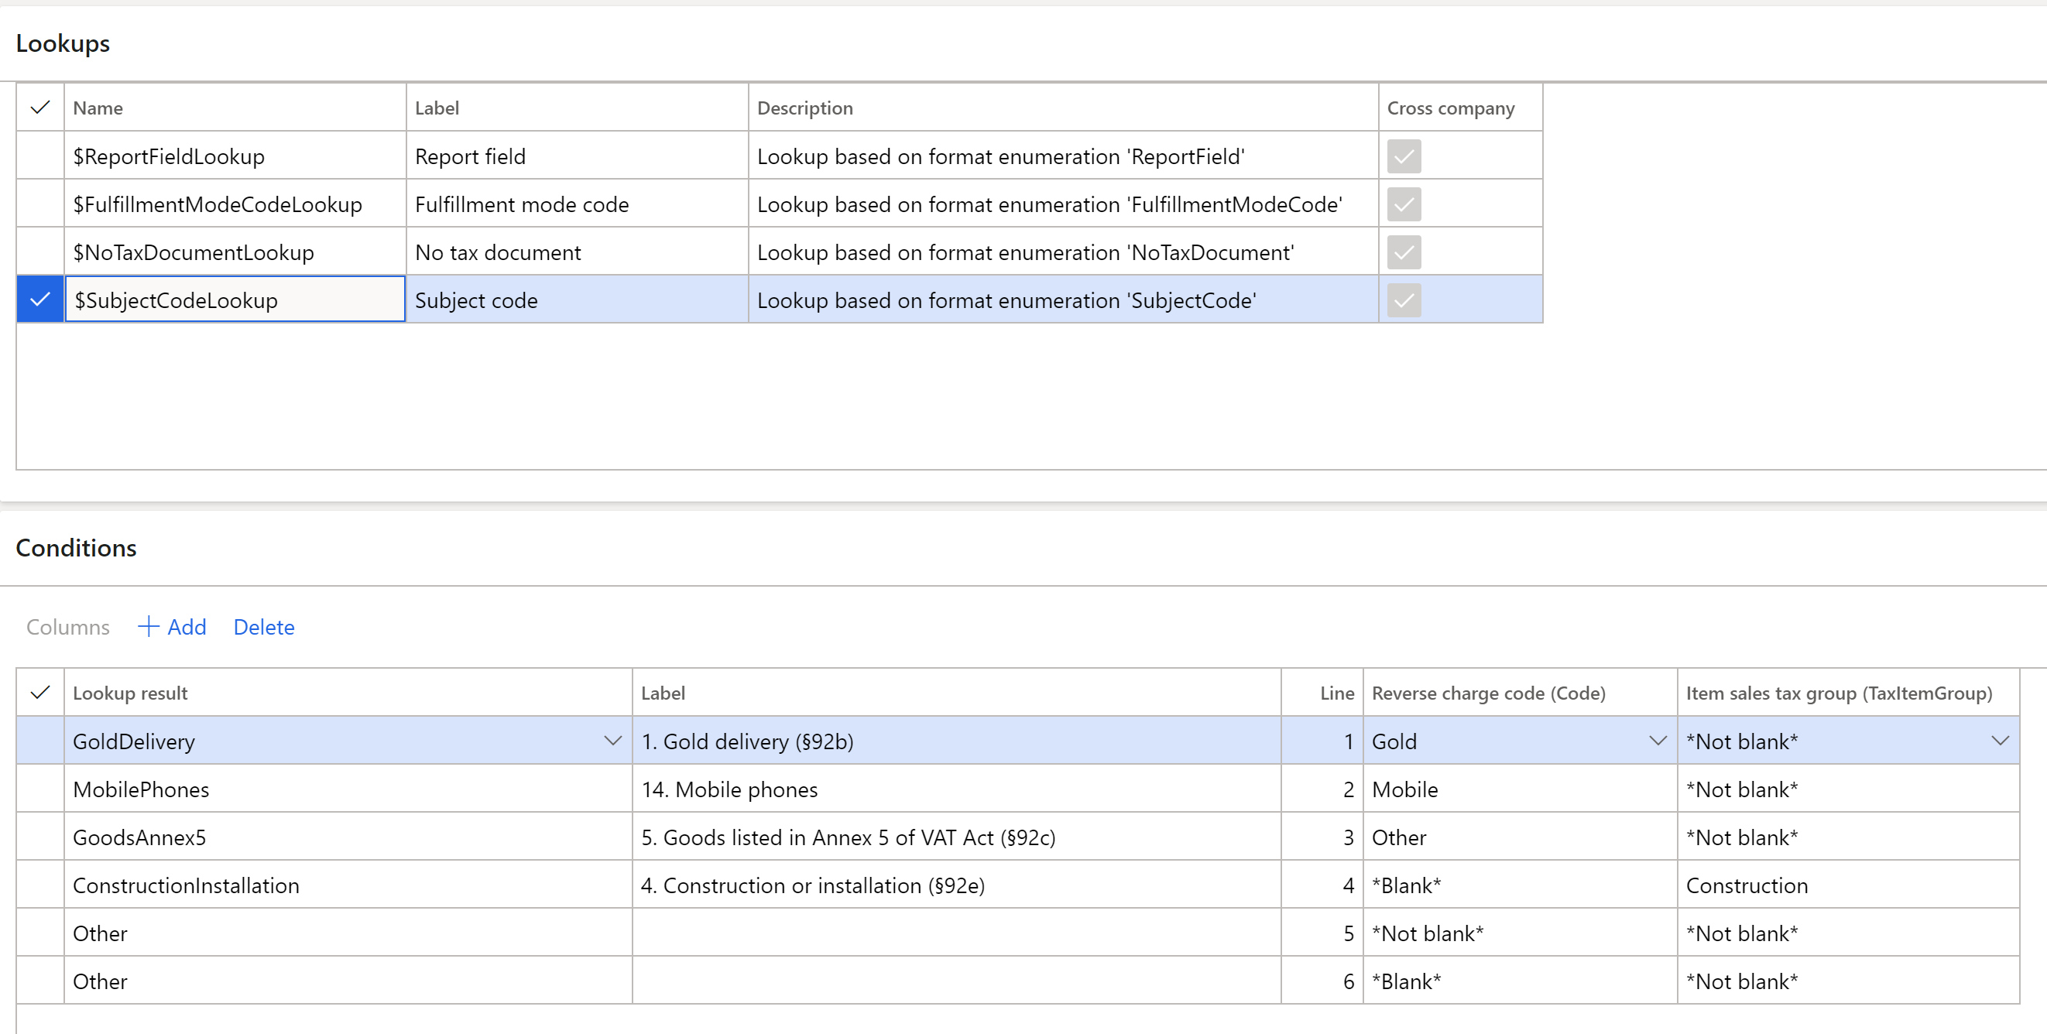This screenshot has height=1034, width=2047.
Task: Open the Gold reverse charge code dropdown
Action: click(x=1658, y=740)
